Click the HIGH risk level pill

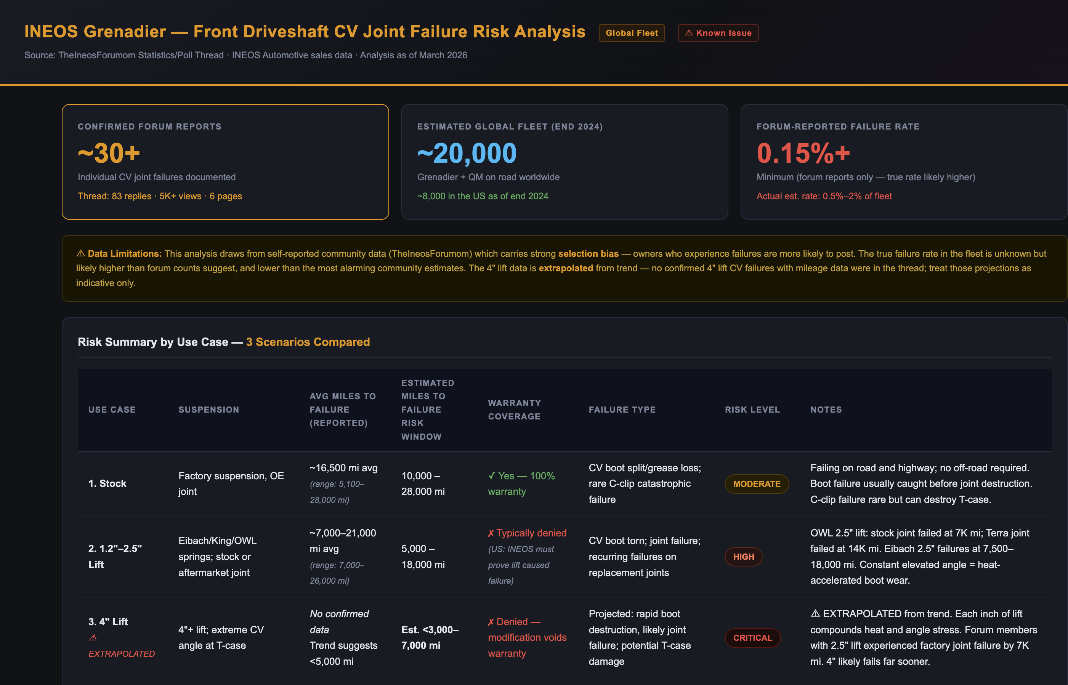tap(743, 557)
